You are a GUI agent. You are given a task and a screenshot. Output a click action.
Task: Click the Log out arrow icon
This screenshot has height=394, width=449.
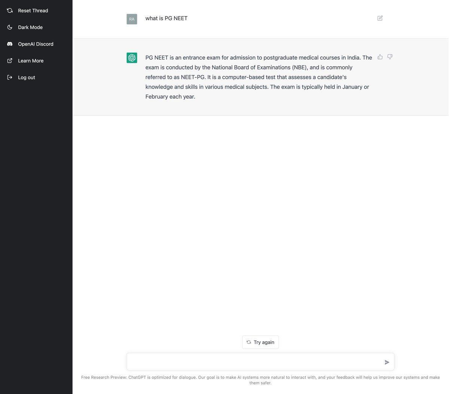click(10, 77)
